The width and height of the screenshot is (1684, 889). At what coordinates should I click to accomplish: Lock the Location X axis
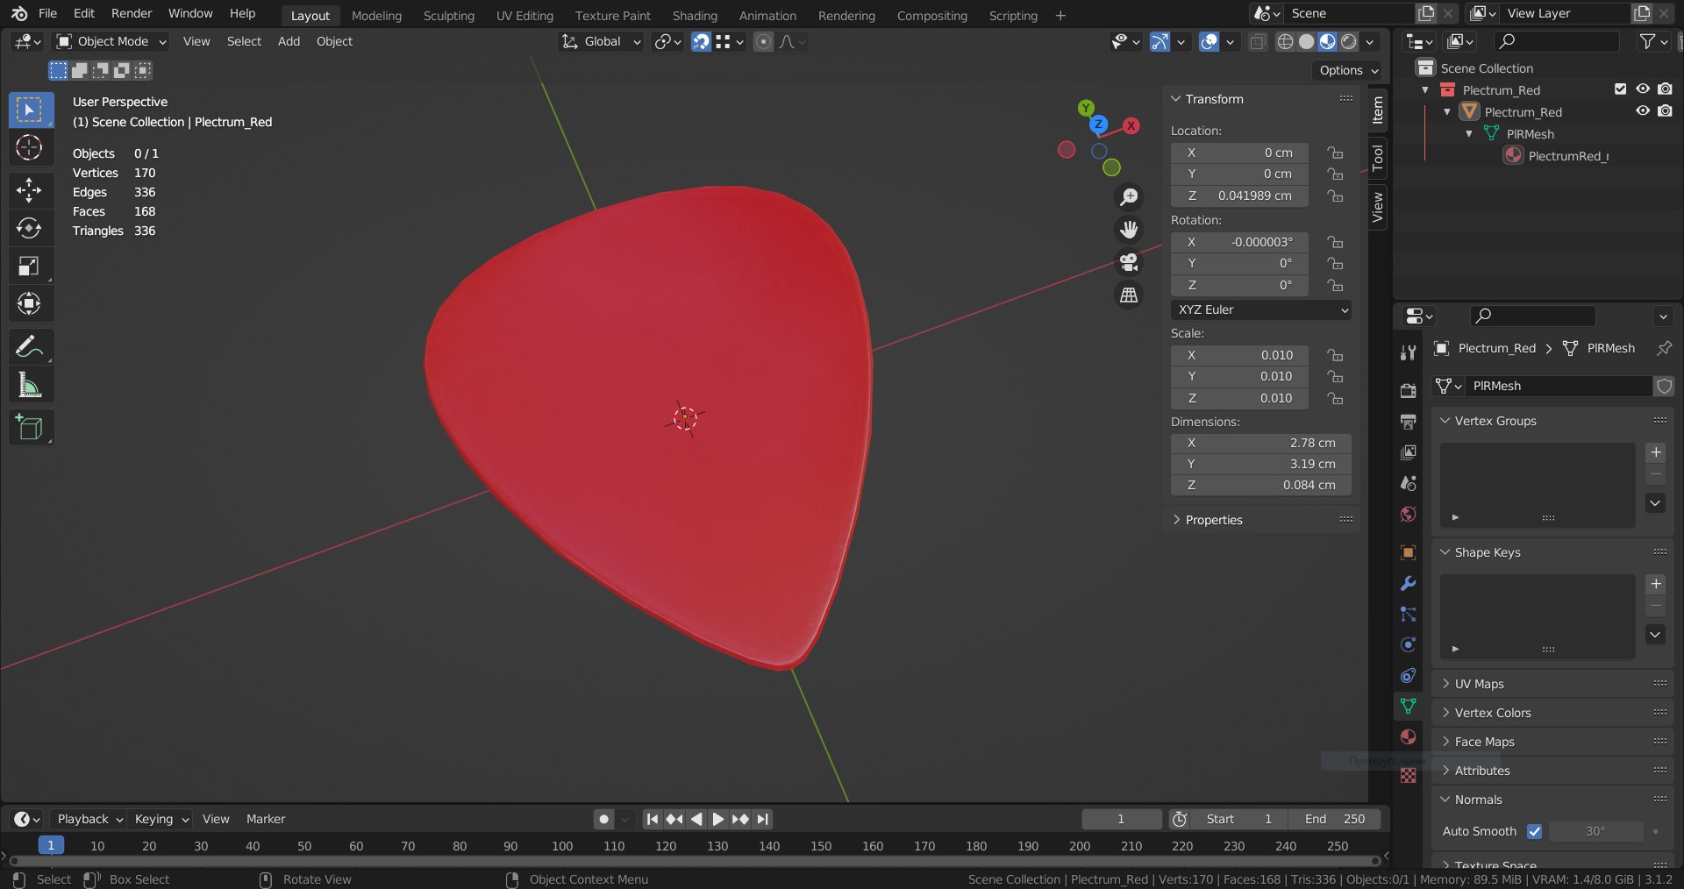[1335, 153]
